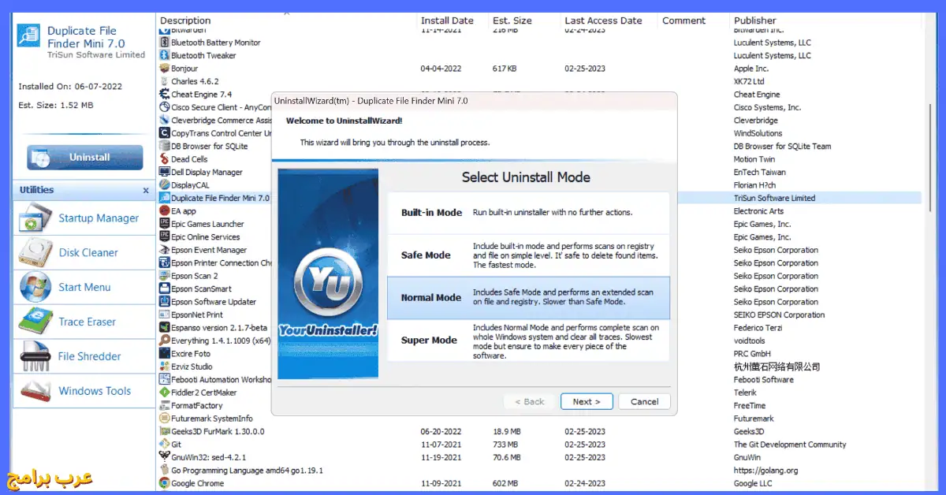Click the Fiddler2 CertMaker icon
The image size is (946, 495).
pos(165,393)
